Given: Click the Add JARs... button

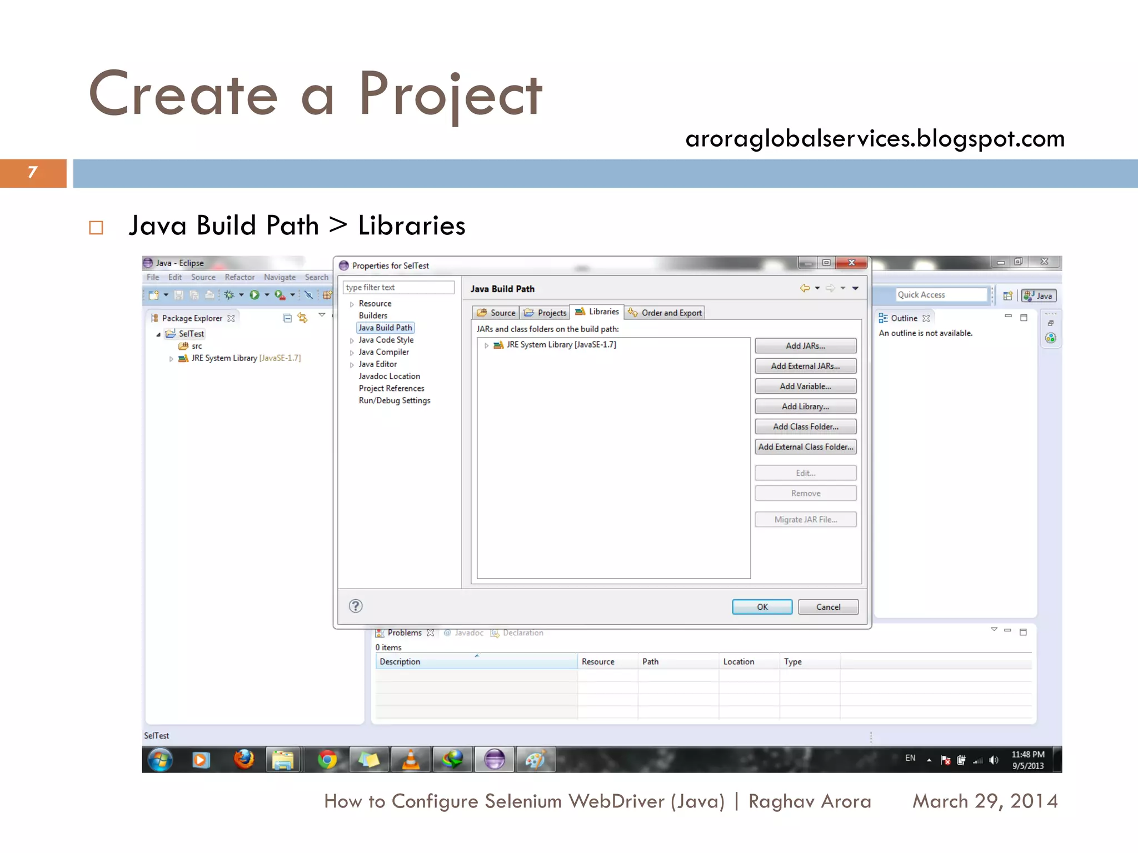Looking at the screenshot, I should pos(805,345).
